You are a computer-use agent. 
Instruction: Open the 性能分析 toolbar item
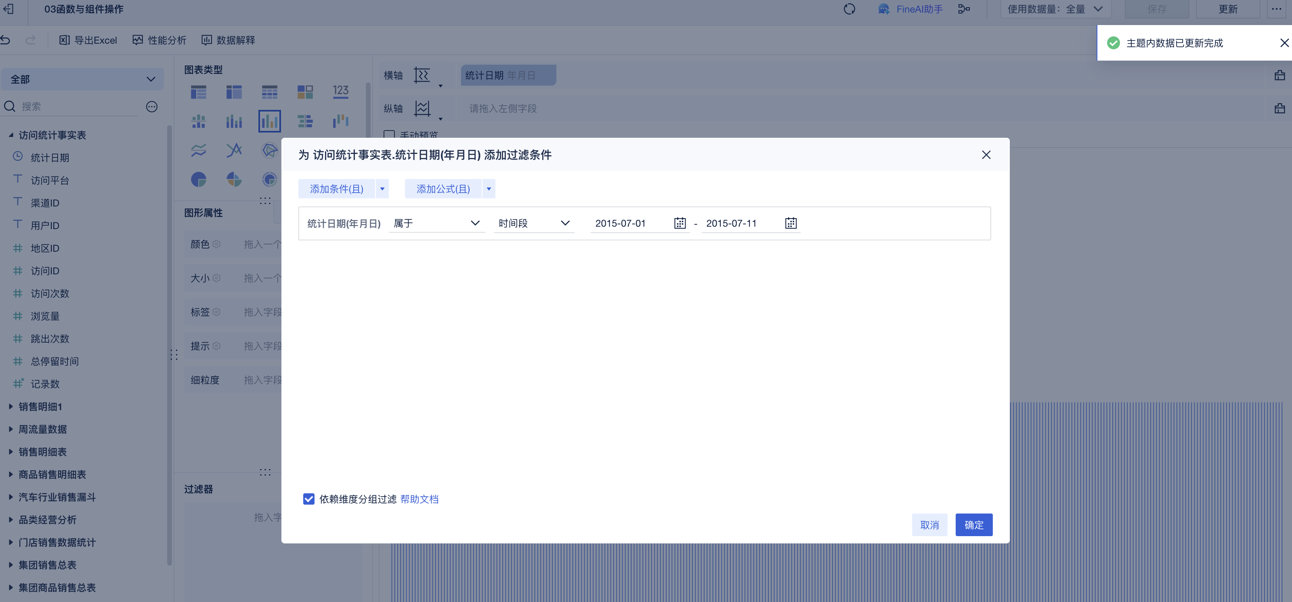[x=159, y=40]
